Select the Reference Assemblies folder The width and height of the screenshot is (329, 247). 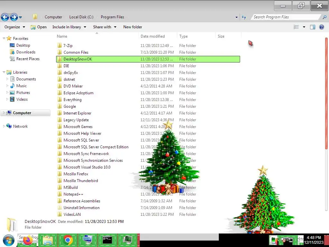(x=82, y=201)
